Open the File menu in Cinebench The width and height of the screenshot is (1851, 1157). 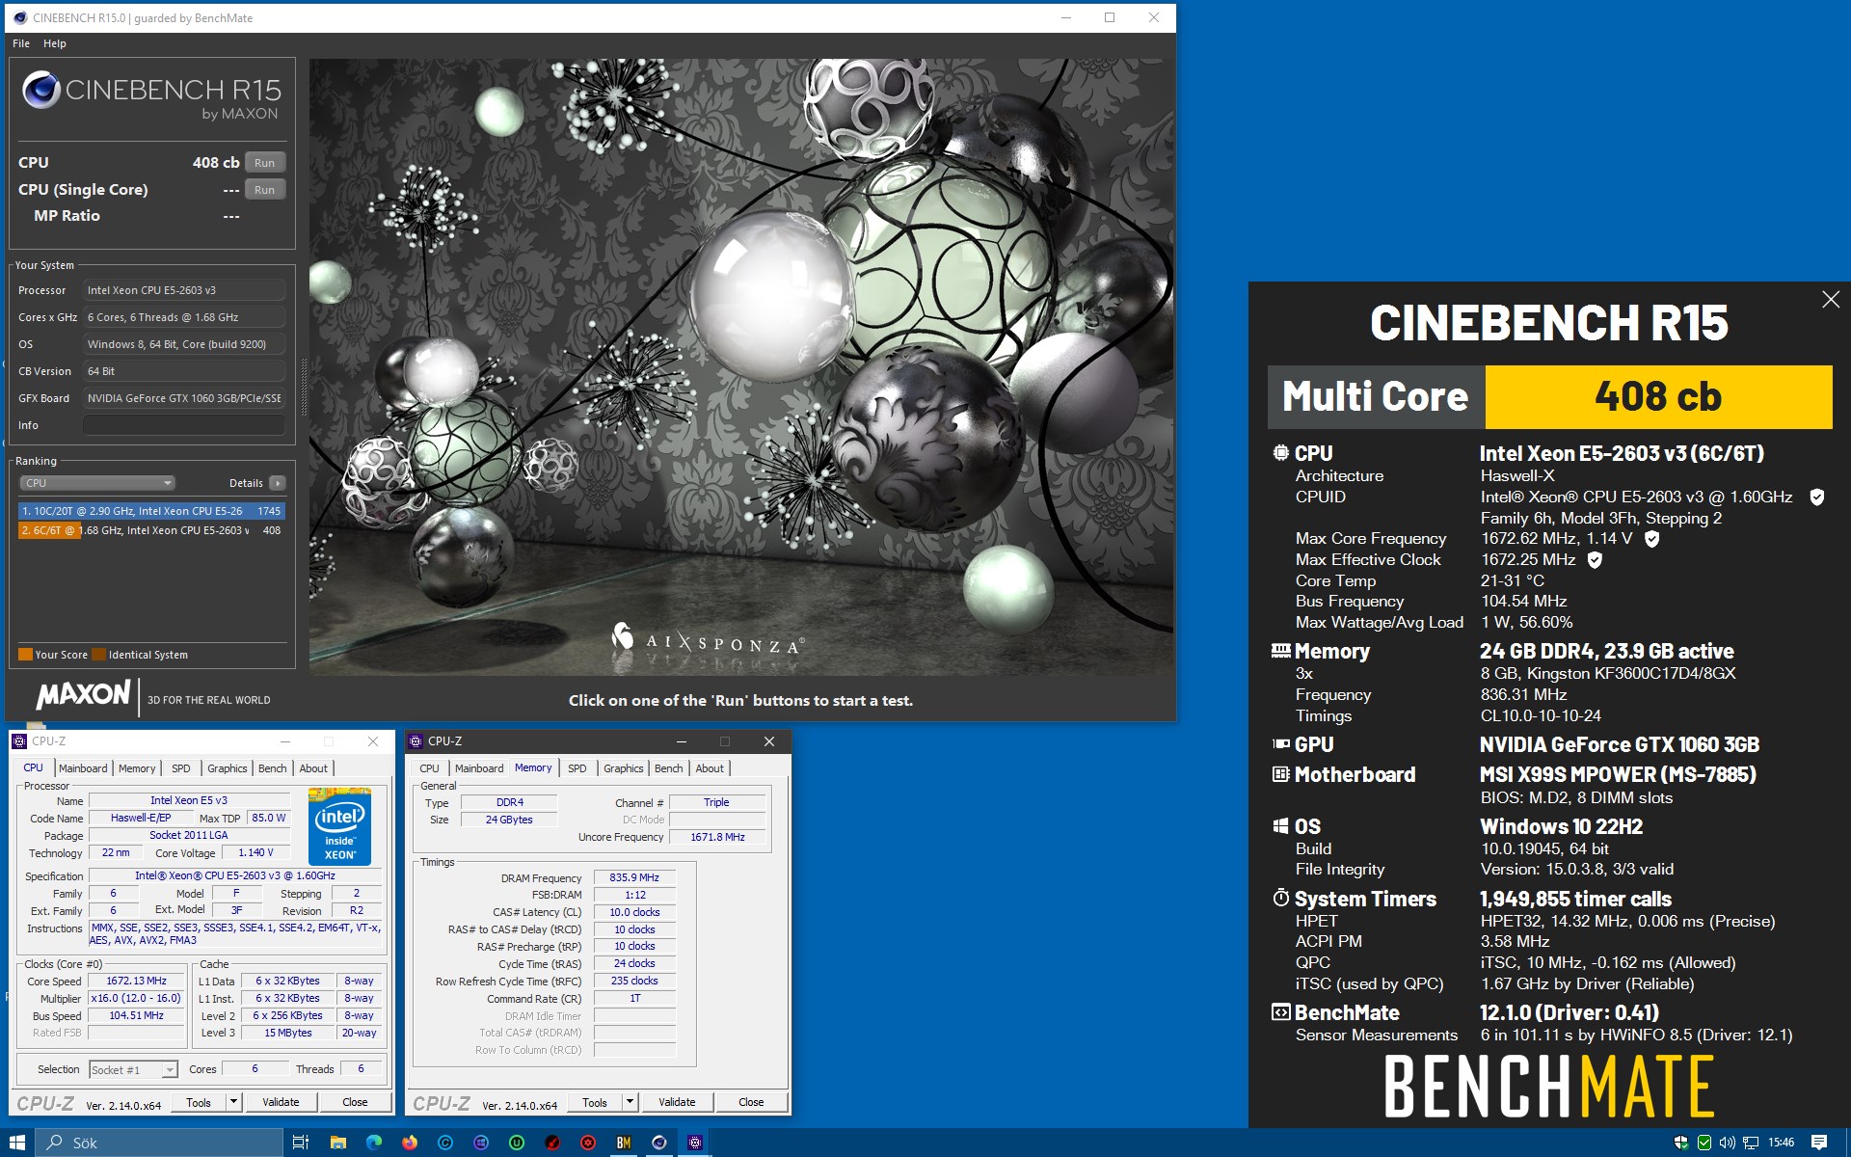point(21,43)
